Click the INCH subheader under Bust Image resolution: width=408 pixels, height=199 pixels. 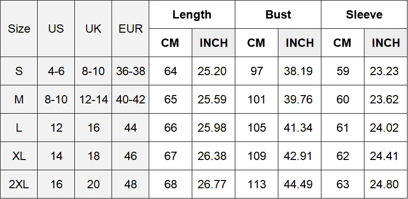(299, 43)
